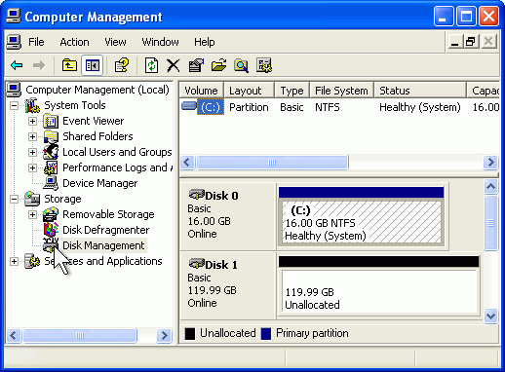Screen dimensions: 505x372
Task: Click the Performance Logs icon
Action: (x=51, y=167)
